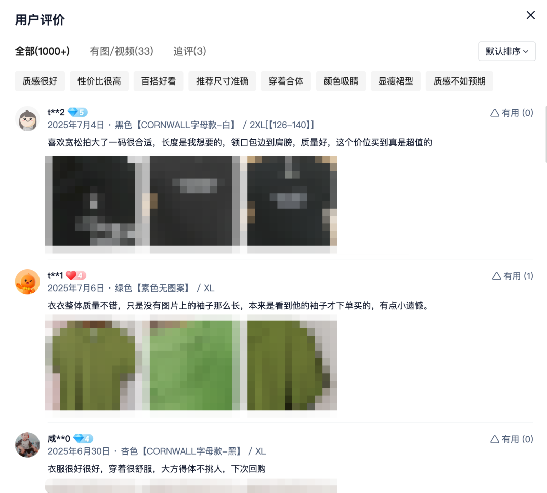Filter reviews by 质感很好 tag
Image resolution: width=547 pixels, height=493 pixels.
pyautogui.click(x=40, y=81)
